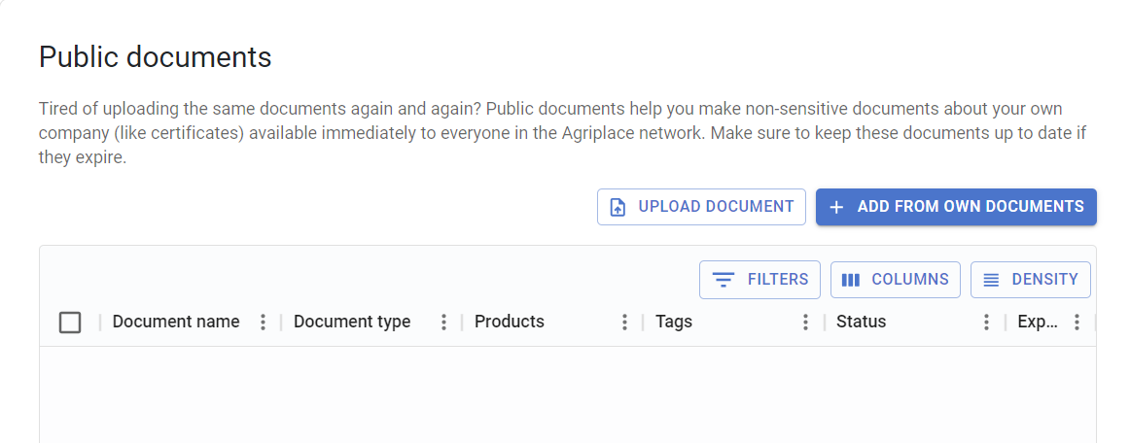Click the filter lines icon
Viewport: 1130px width, 443px height.
point(723,280)
